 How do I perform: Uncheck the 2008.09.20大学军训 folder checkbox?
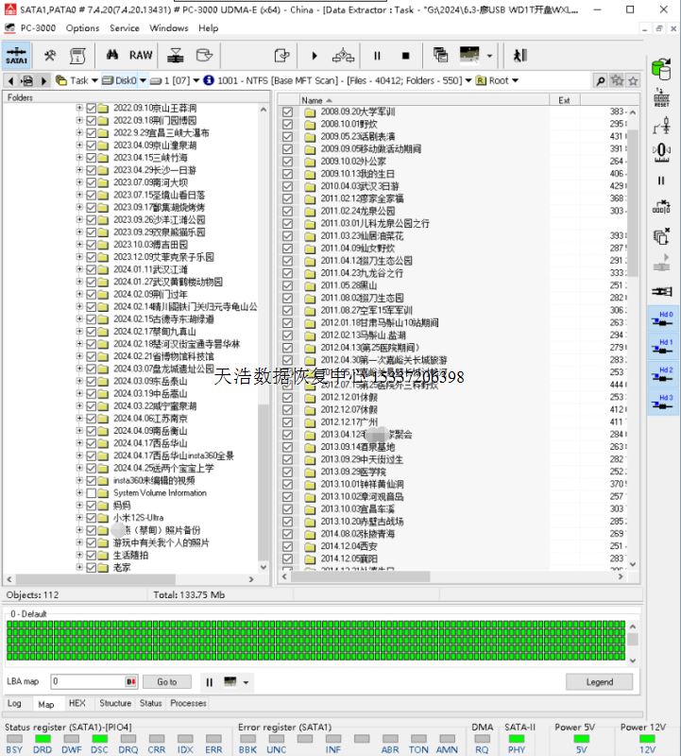coord(288,112)
